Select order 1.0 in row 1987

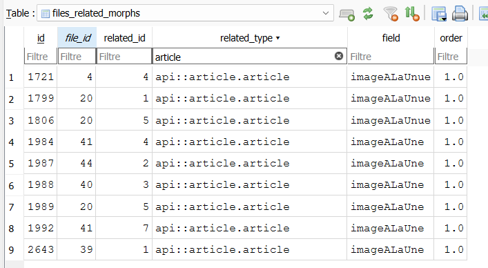(x=451, y=164)
